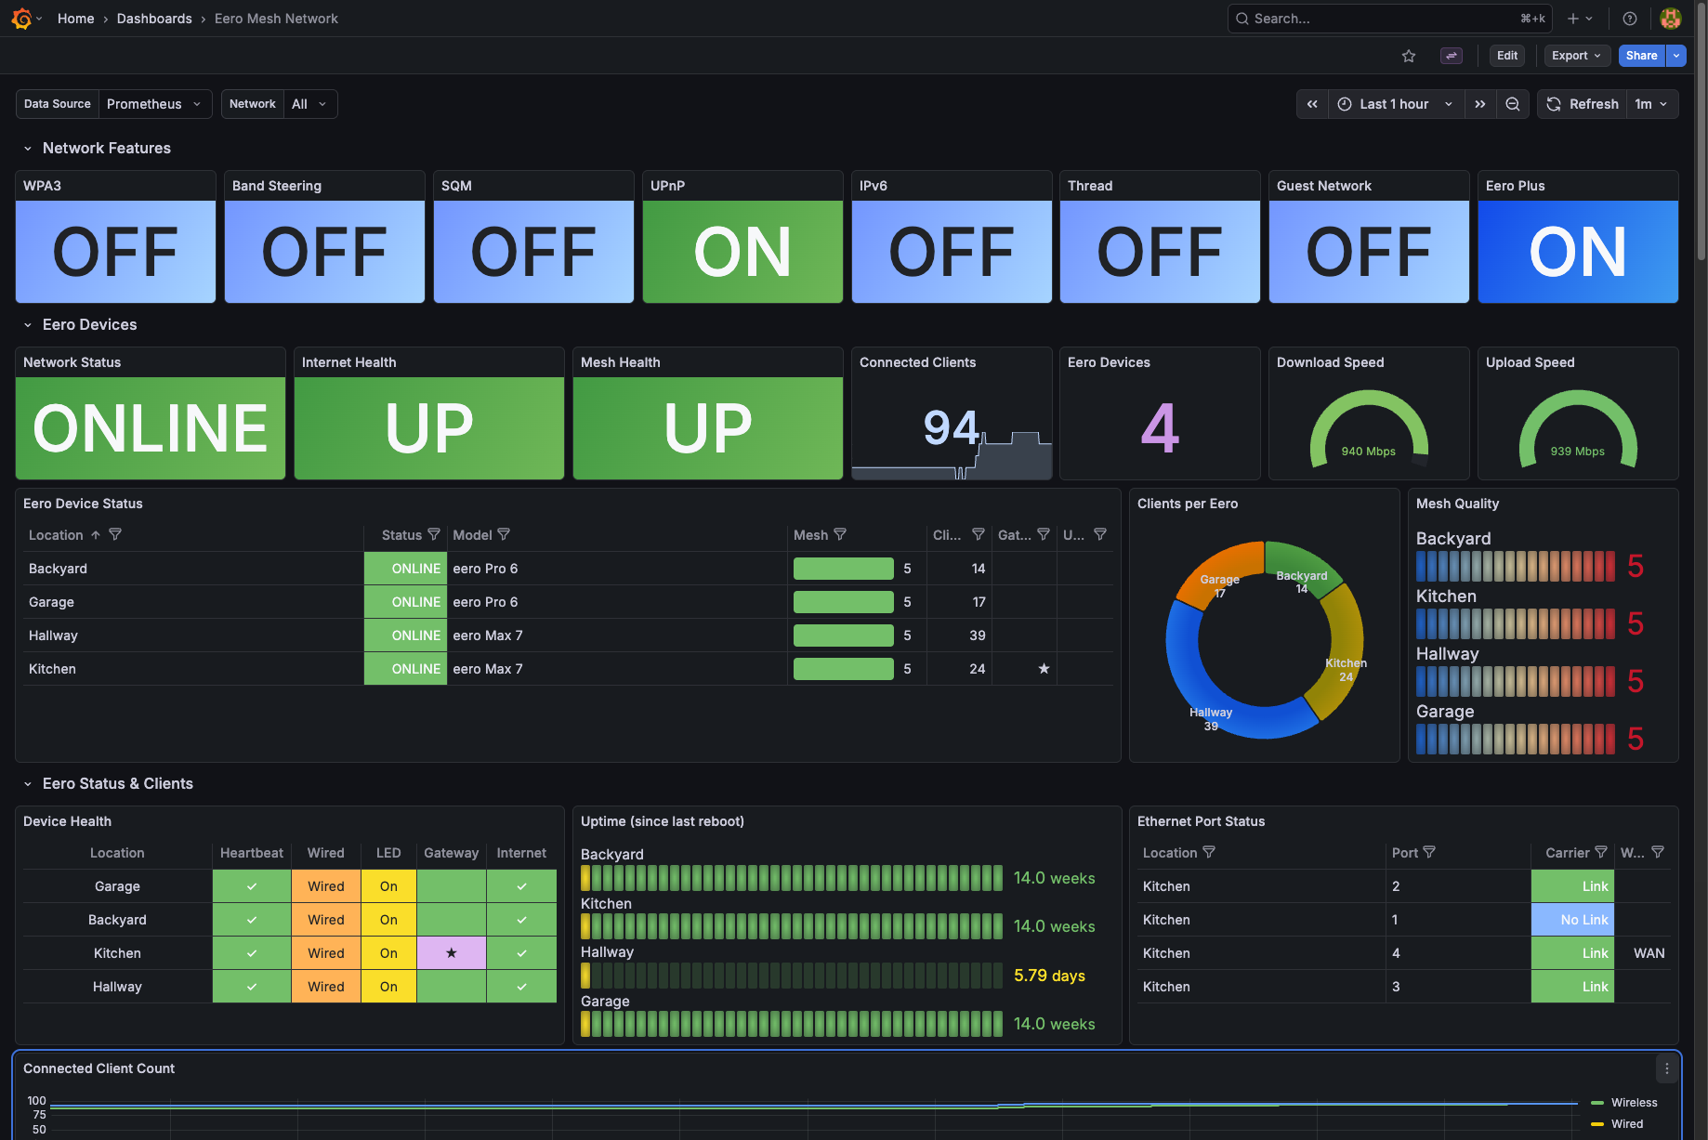Click the WAN label on Kitchen port 4
Screen dimensions: 1708x1140
tap(1649, 953)
